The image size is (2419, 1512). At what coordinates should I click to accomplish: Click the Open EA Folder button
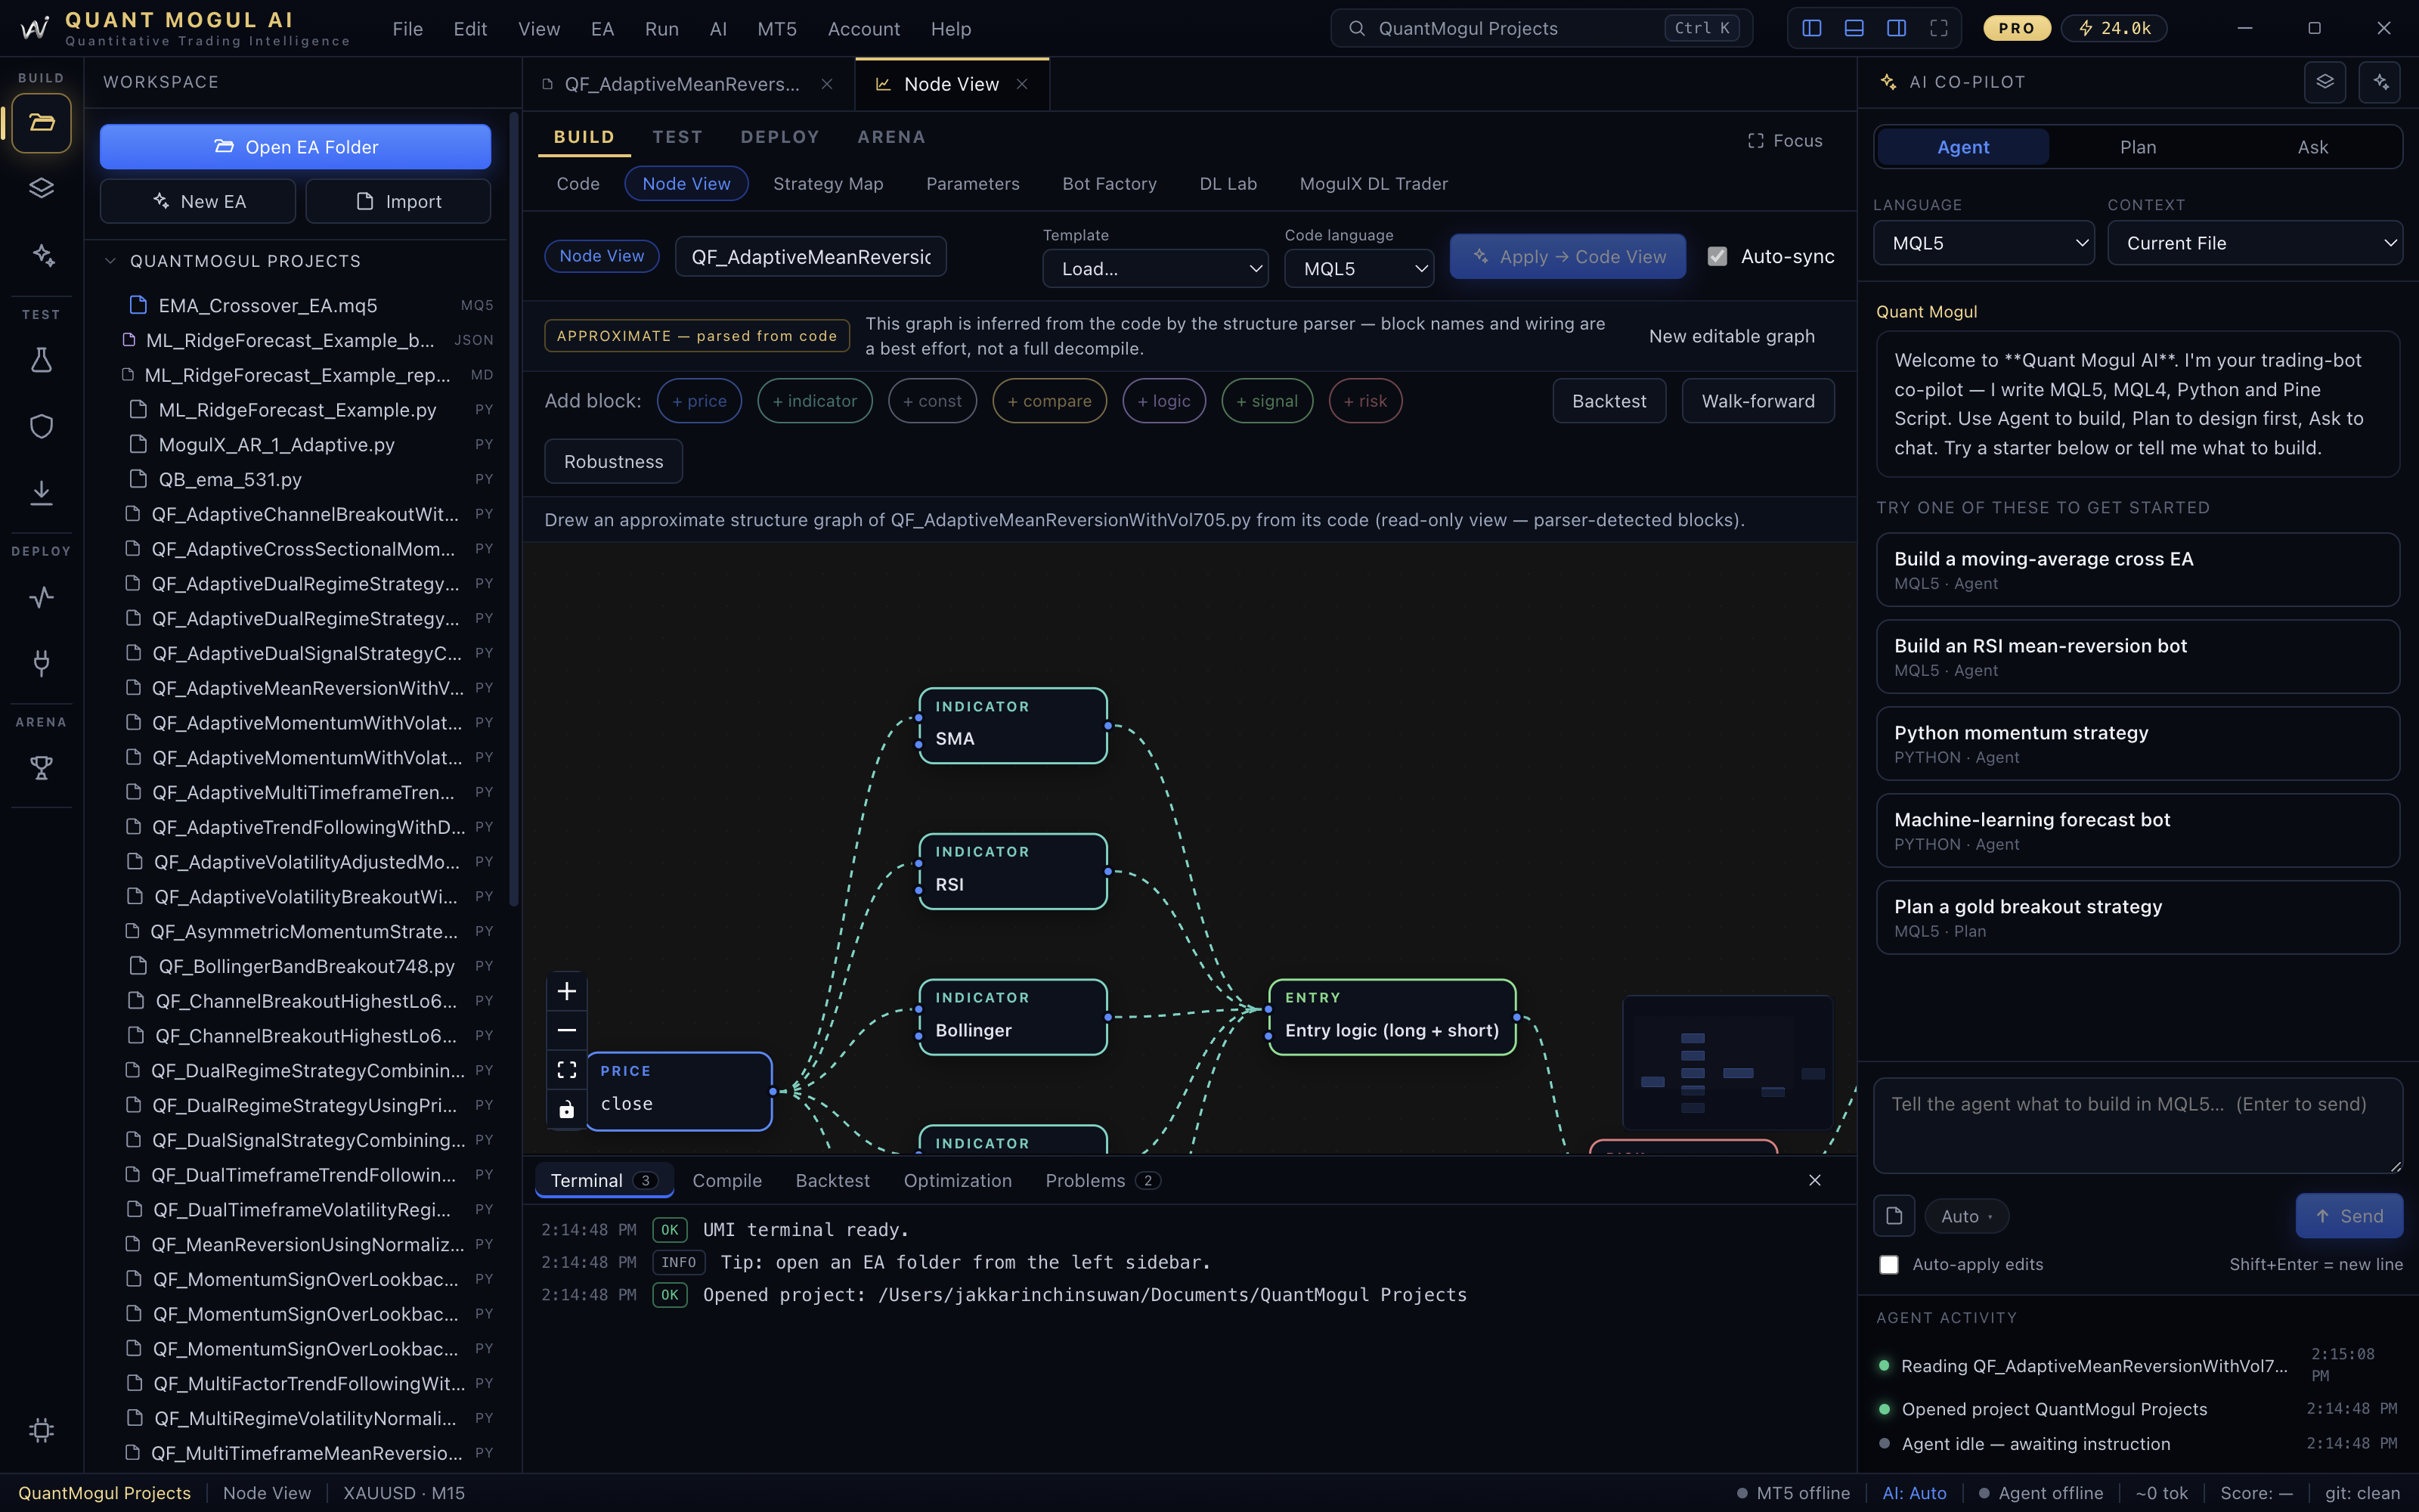pyautogui.click(x=295, y=147)
